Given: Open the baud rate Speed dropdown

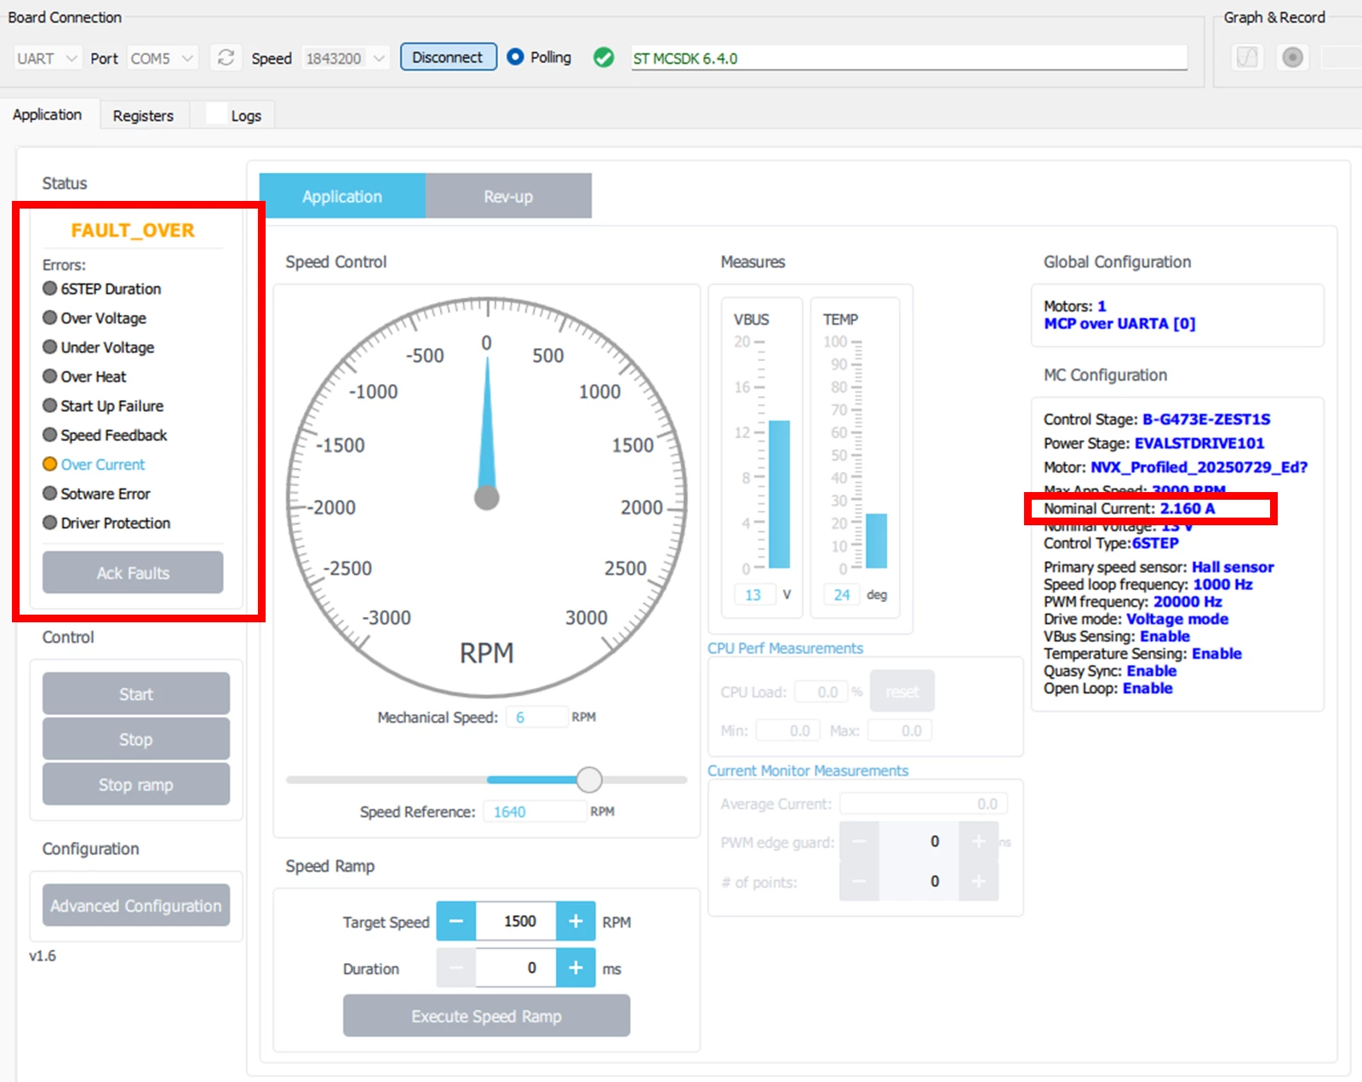Looking at the screenshot, I should [346, 58].
